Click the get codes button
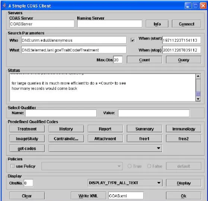This screenshot has height=201, width=208. (27, 148)
